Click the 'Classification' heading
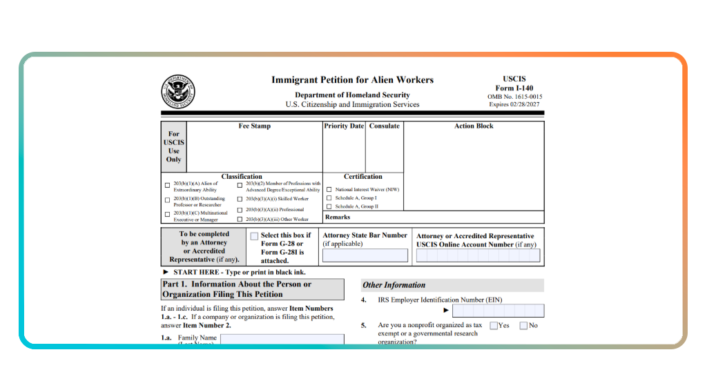Viewport: 707px width, 370px height. click(242, 177)
